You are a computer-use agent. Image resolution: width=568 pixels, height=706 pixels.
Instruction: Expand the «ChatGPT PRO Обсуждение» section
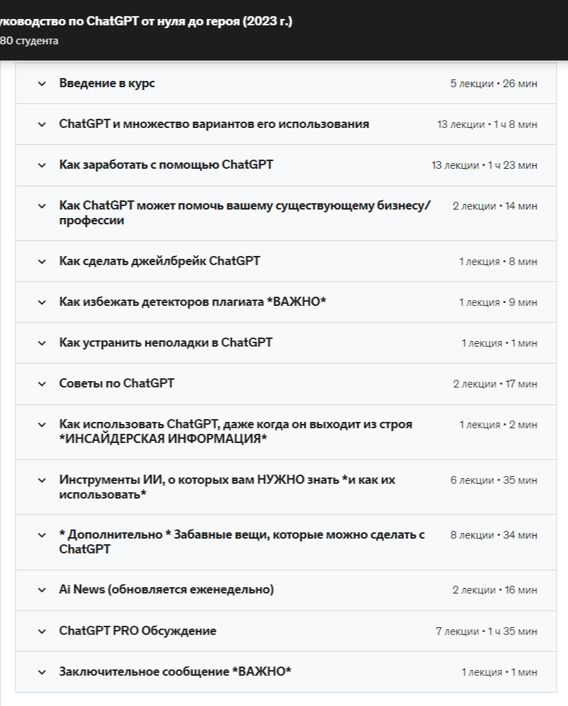[42, 631]
